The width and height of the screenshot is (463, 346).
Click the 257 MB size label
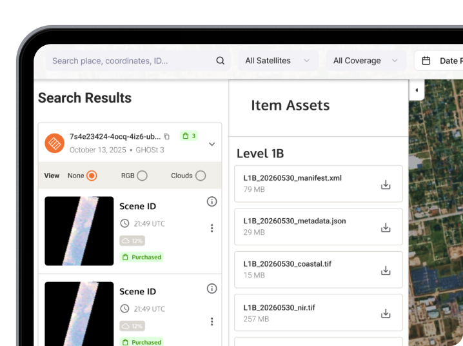pyautogui.click(x=256, y=319)
